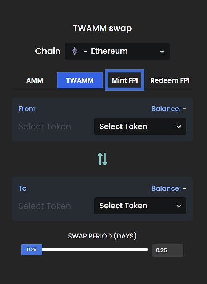207x284 pixels.
Task: Open the To Select Token dropdown
Action: [x=140, y=206]
